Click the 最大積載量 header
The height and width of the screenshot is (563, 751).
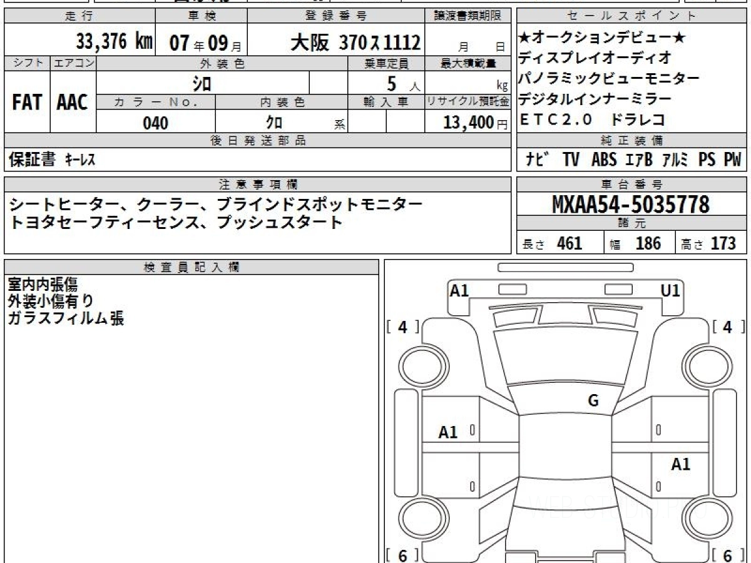468,63
